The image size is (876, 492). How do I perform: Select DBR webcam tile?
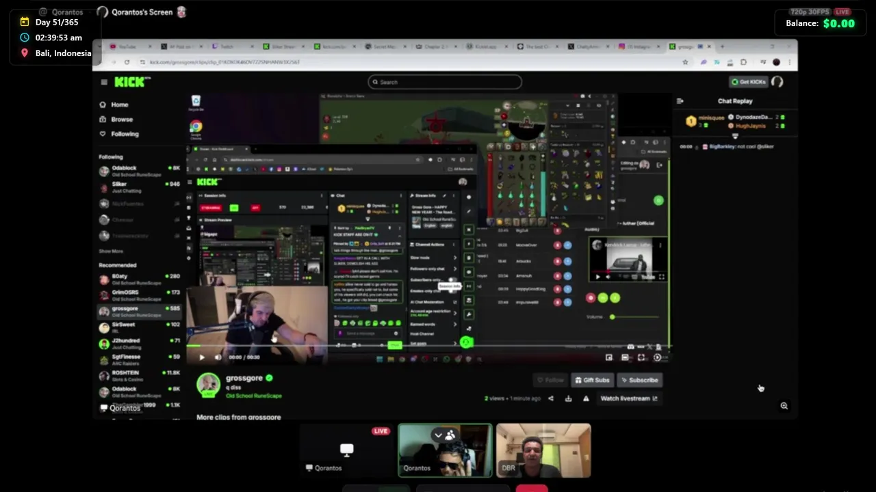[543, 450]
